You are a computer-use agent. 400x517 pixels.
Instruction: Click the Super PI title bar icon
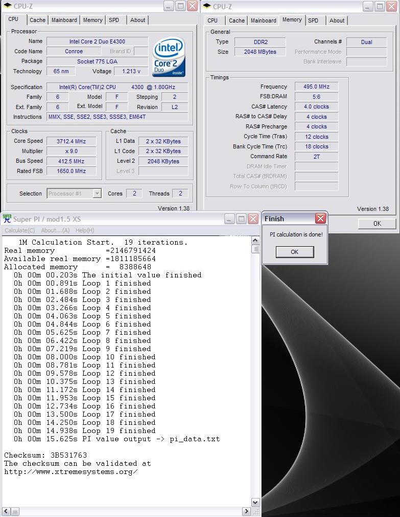tap(7, 219)
